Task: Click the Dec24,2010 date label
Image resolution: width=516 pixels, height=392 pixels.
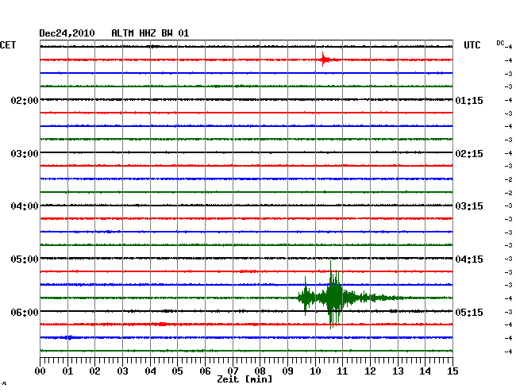Action: coord(67,33)
